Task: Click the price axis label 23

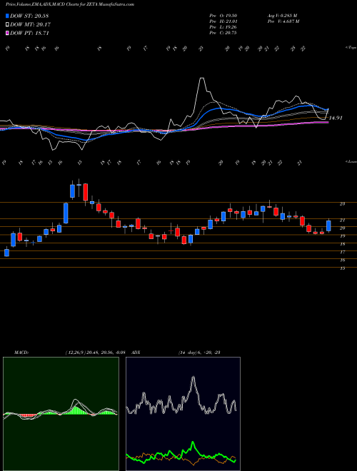Action: (x=342, y=204)
